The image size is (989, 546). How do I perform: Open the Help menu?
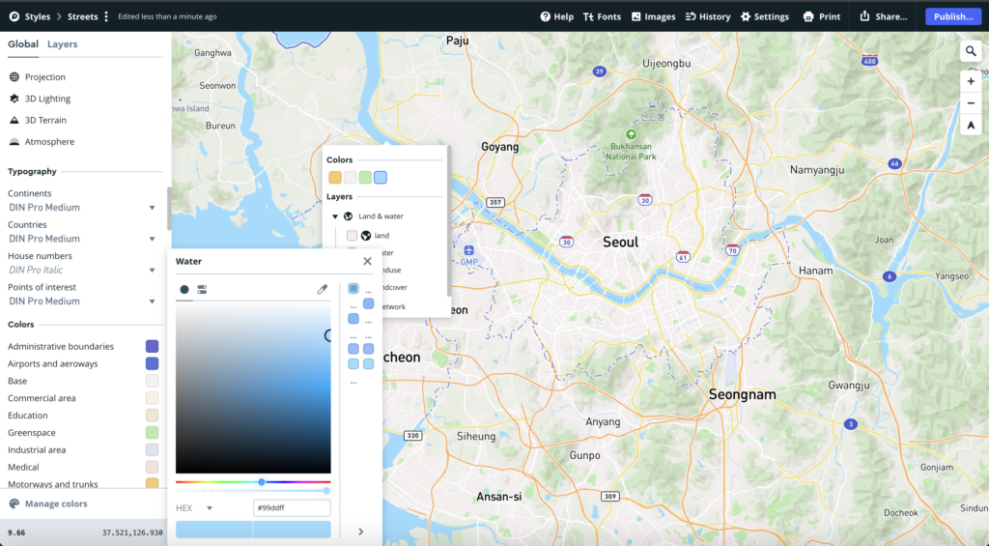click(x=557, y=16)
